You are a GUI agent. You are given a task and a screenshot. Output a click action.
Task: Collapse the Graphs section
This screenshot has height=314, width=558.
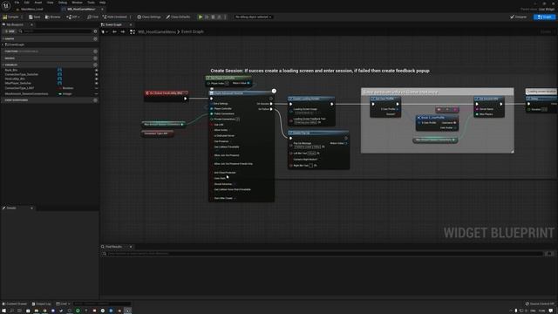click(x=3, y=38)
